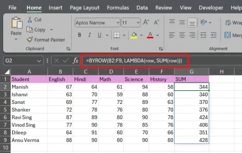242x153 pixels.
Task: Select cell with SUM header
Action: [192, 79]
